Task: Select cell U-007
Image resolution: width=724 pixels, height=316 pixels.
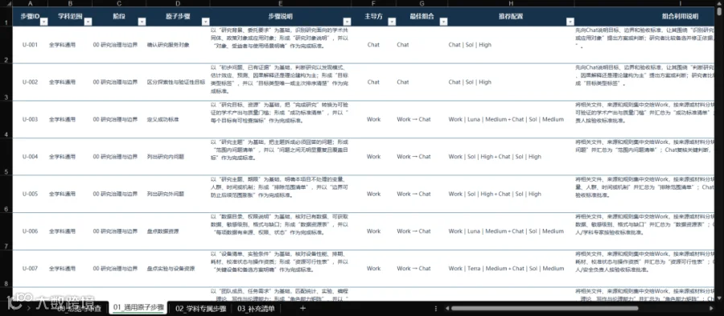Action: coord(30,269)
